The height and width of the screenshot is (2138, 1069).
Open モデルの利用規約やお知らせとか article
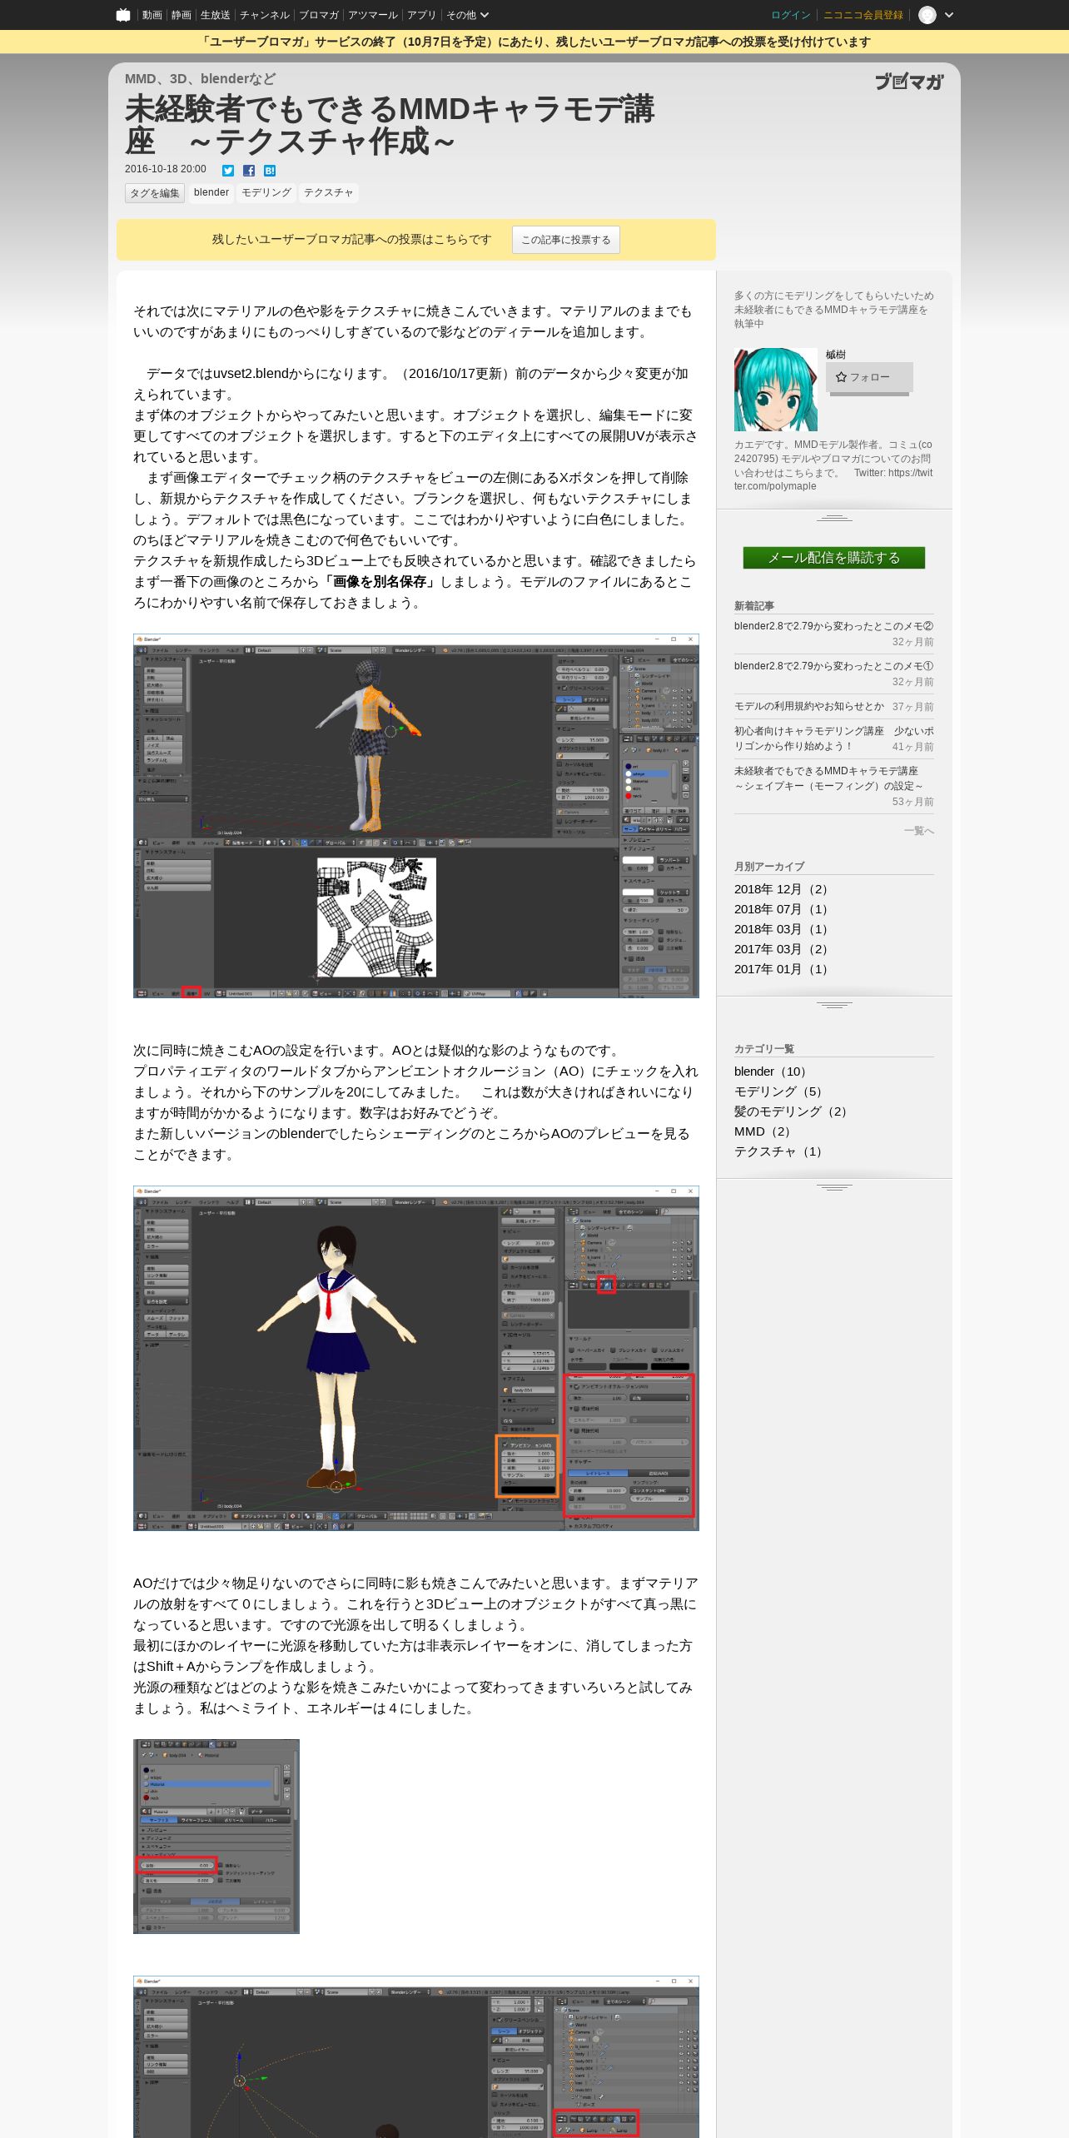(x=809, y=706)
